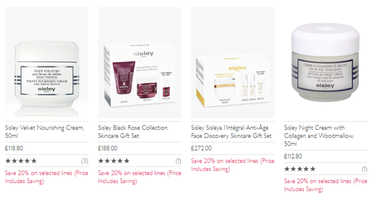Click Save 20% offer under Velvet Nourishing Cream
This screenshot has width=377, height=200.
46,177
